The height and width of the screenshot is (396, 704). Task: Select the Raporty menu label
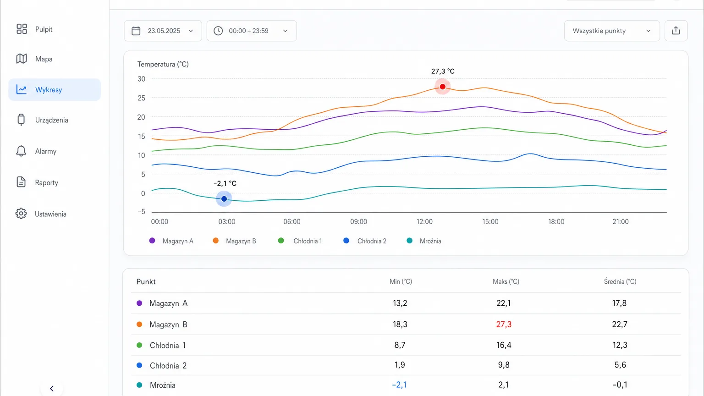click(x=47, y=182)
